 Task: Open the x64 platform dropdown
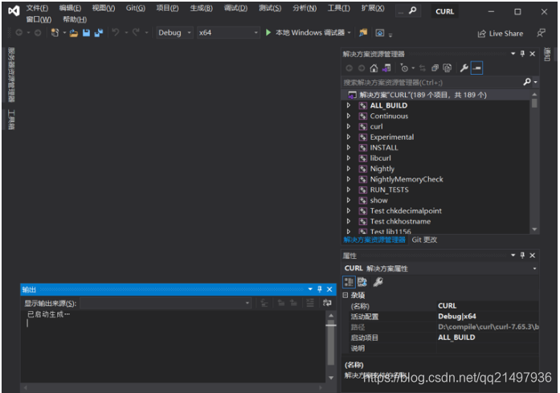[x=228, y=32]
